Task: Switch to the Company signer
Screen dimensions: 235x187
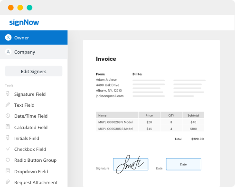Action: (x=34, y=52)
